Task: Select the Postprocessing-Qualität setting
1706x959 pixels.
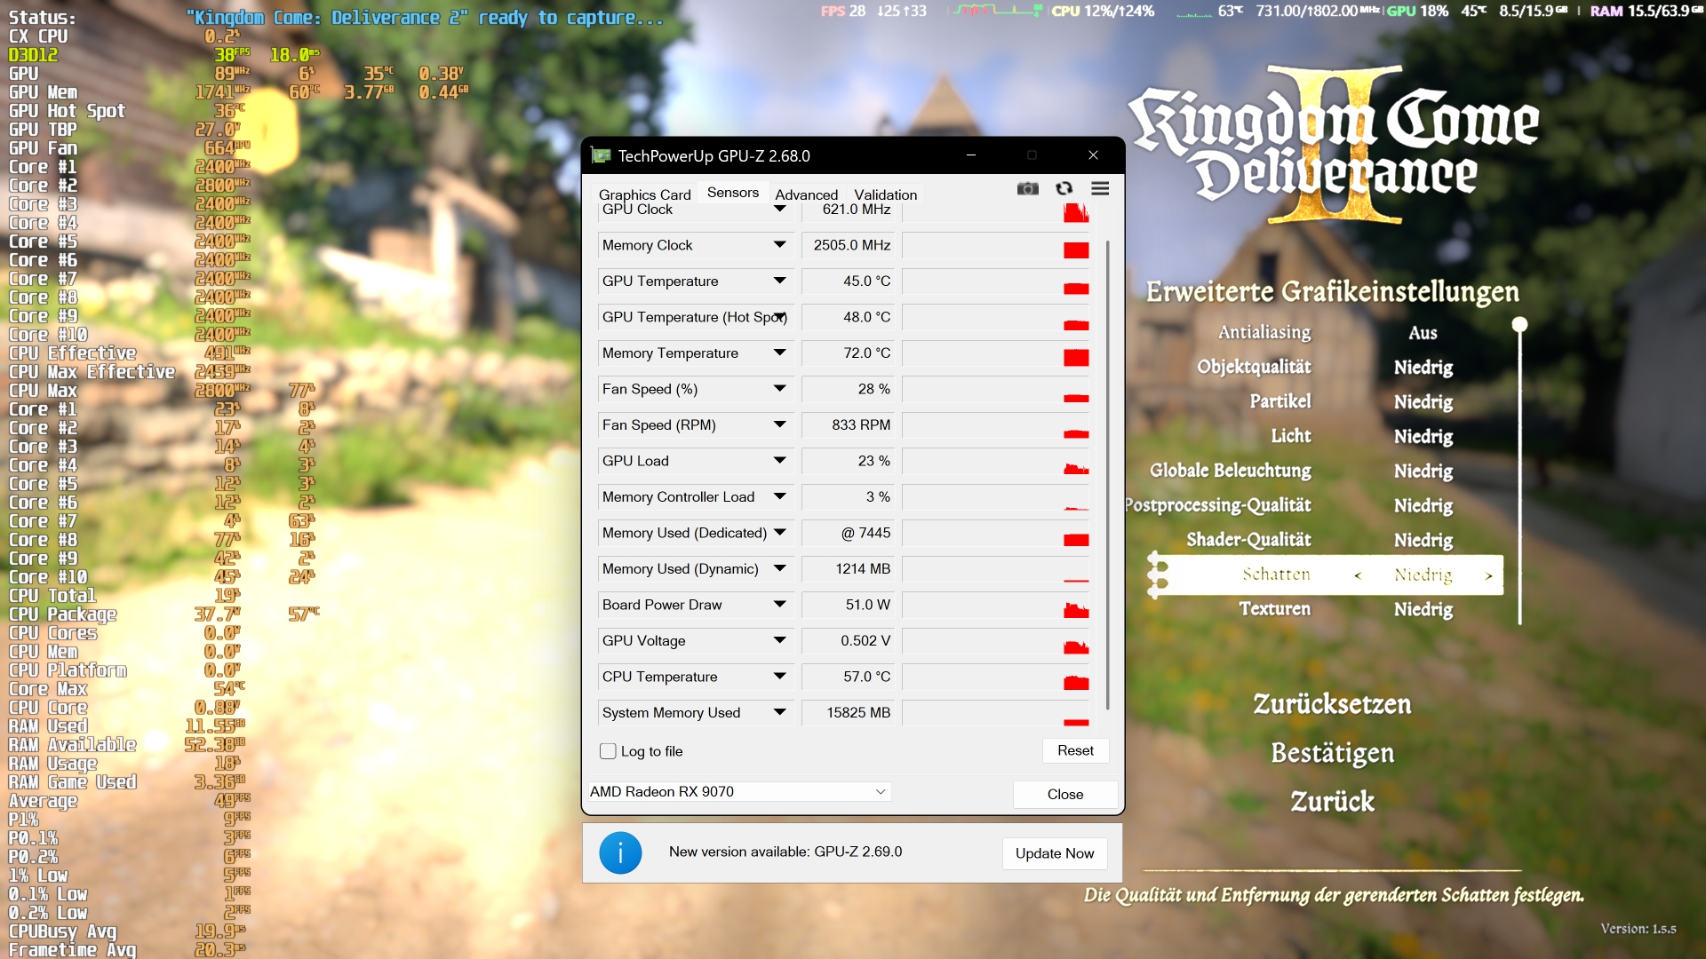Action: 1218,505
